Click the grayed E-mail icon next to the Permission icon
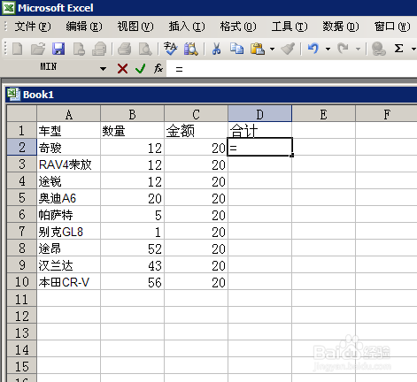The width and height of the screenshot is (417, 382). tap(99, 49)
